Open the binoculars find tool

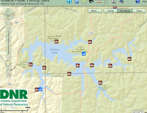[91, 2]
